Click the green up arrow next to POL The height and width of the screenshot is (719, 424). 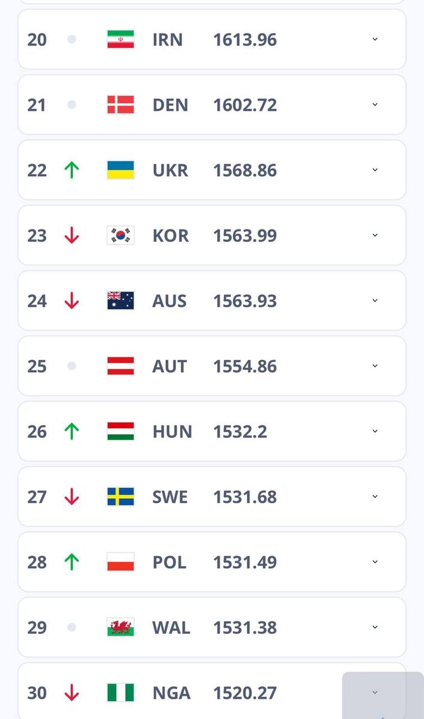pyautogui.click(x=72, y=562)
